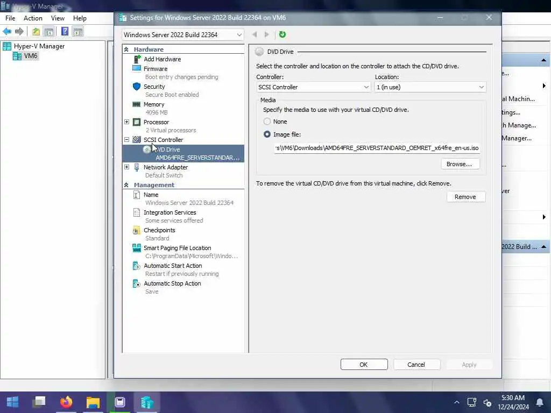Open Integration Services settings
Image resolution: width=551 pixels, height=413 pixels.
click(x=169, y=212)
